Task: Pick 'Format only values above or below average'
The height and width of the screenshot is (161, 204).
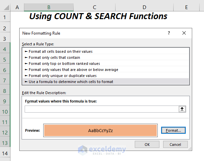Action: point(74,70)
